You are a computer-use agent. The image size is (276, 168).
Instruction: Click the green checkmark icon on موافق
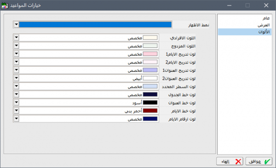click(267, 161)
